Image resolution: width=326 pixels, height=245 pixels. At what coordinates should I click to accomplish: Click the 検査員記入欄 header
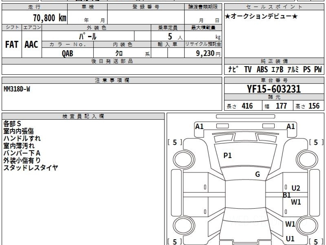tap(83, 116)
